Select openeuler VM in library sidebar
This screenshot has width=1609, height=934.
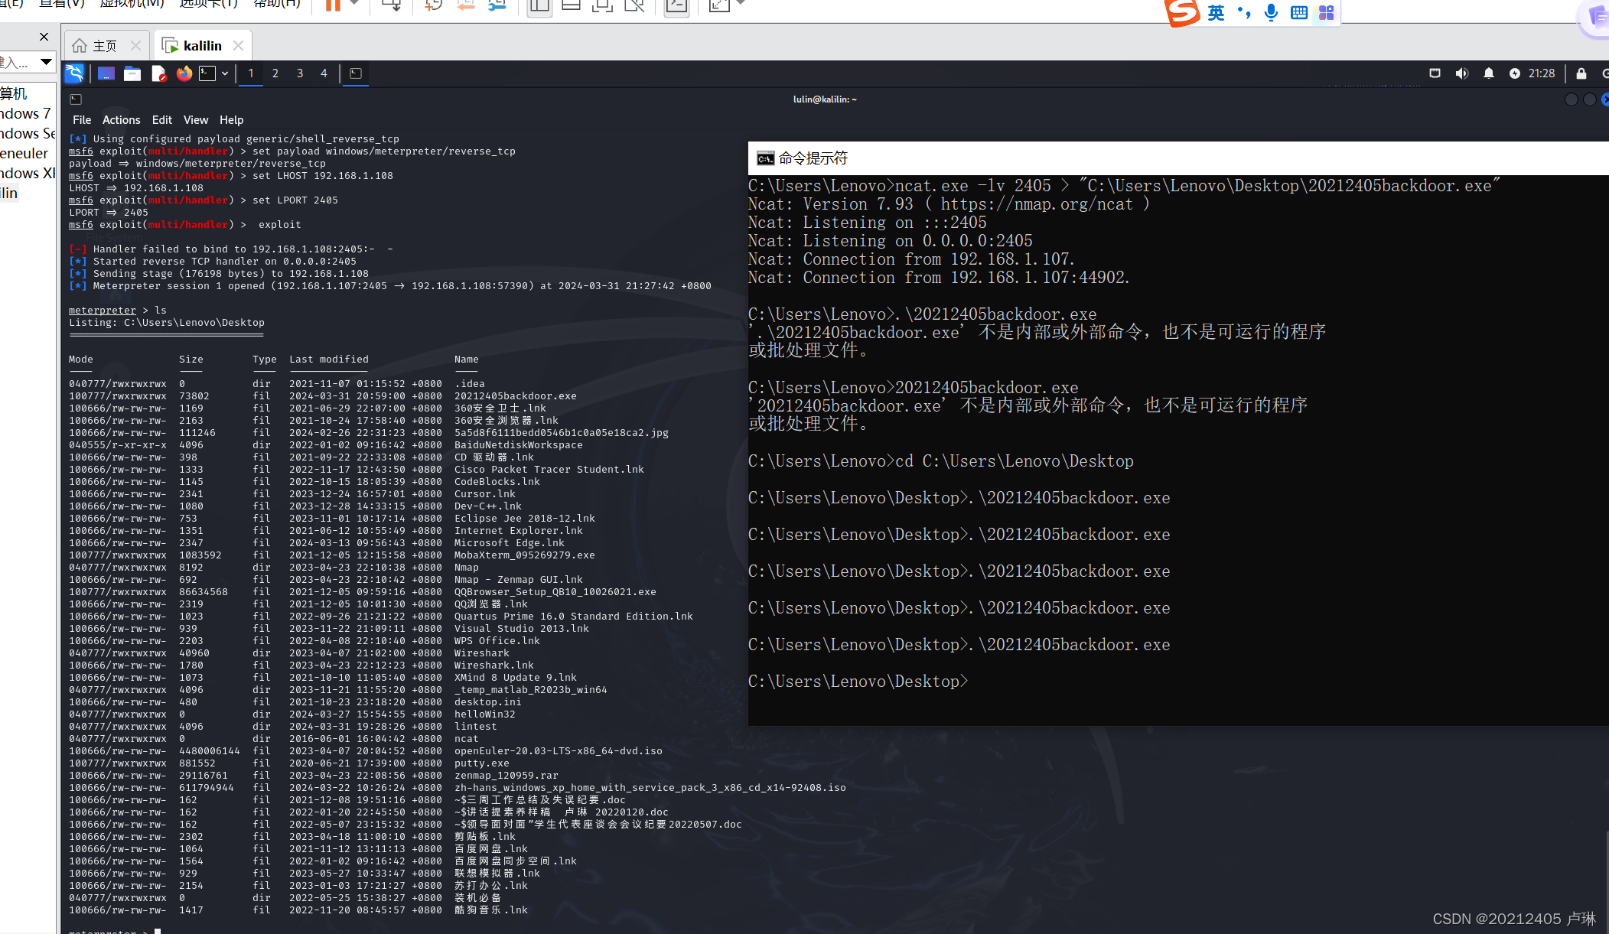pos(24,153)
